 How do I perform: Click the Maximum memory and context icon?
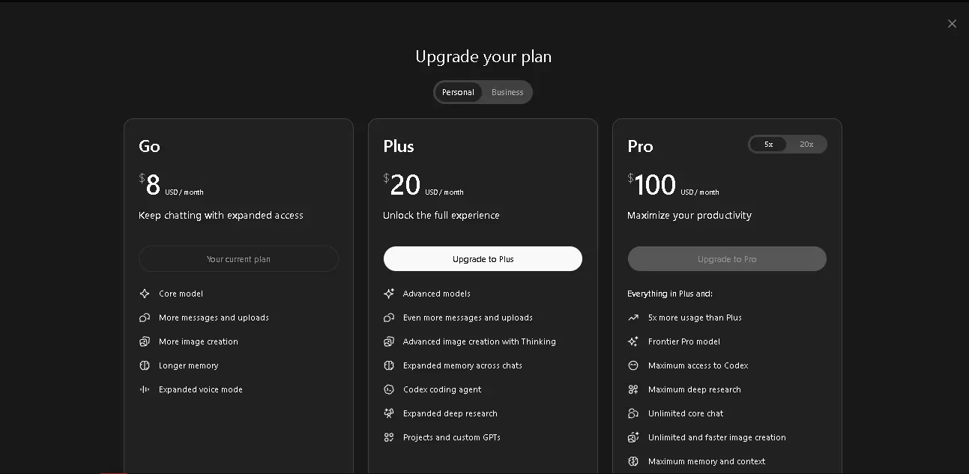(x=633, y=461)
